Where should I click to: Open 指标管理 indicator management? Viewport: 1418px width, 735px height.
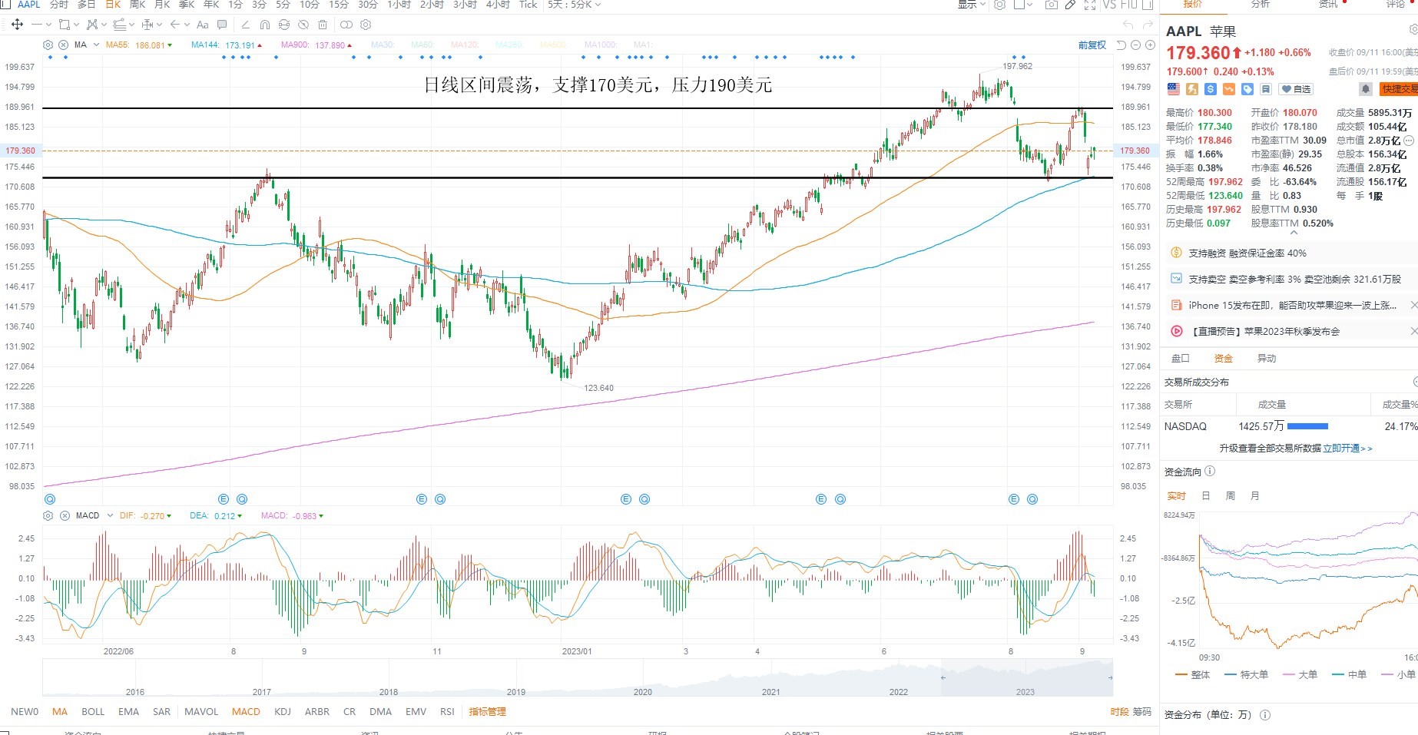pyautogui.click(x=487, y=712)
